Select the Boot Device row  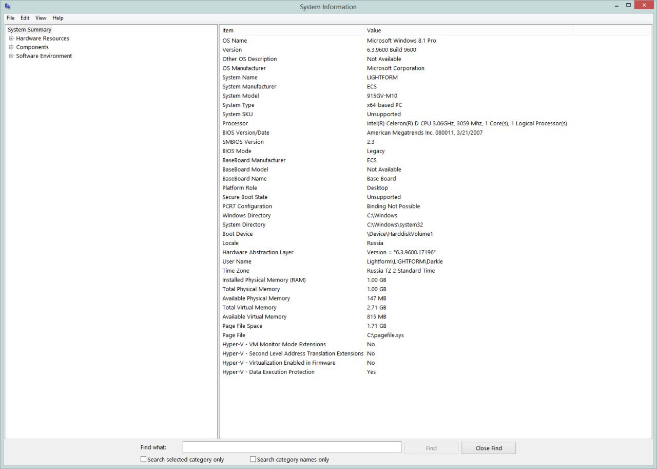coord(238,234)
